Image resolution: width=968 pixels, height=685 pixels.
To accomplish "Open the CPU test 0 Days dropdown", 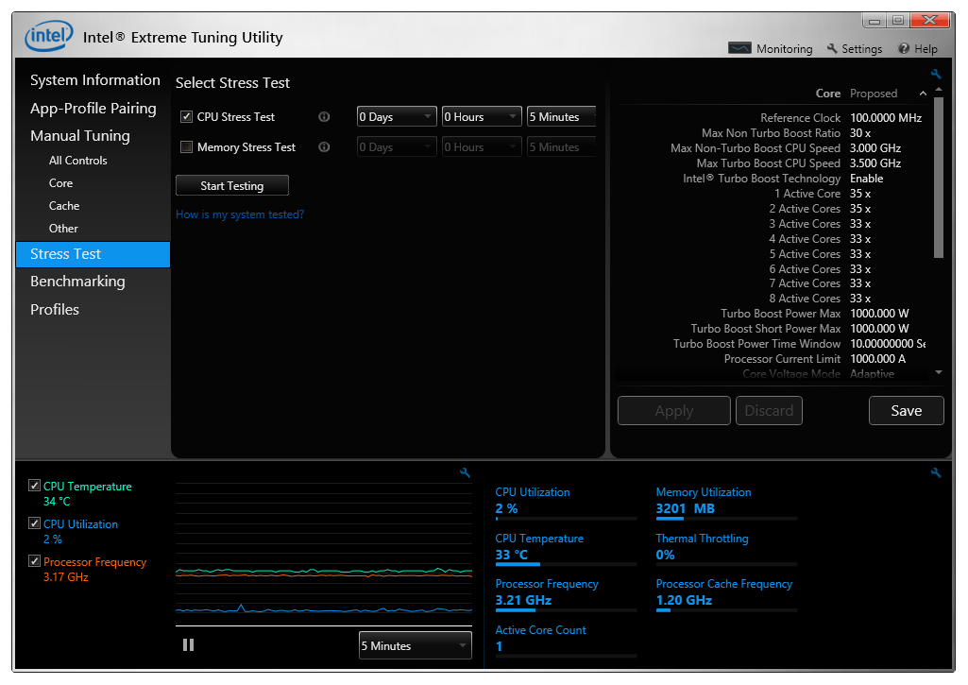I will pyautogui.click(x=397, y=117).
